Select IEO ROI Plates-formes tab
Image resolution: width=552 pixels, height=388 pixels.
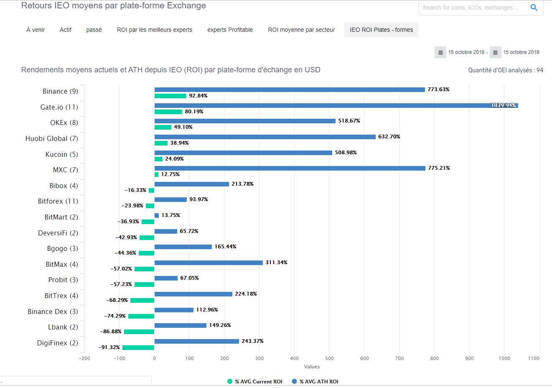(x=381, y=30)
